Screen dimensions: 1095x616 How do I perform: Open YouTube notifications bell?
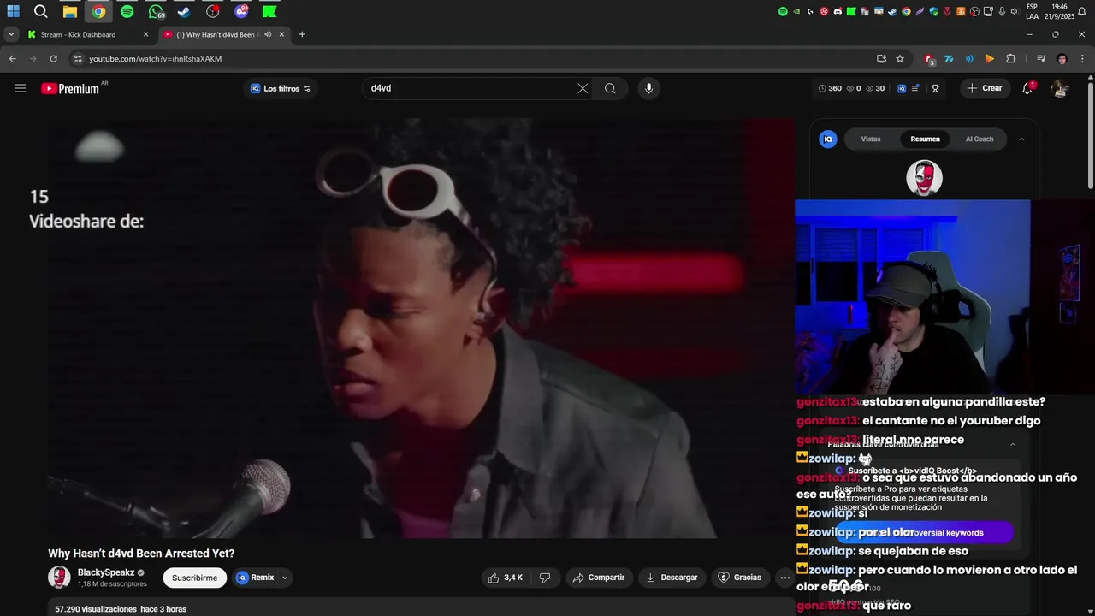1027,88
